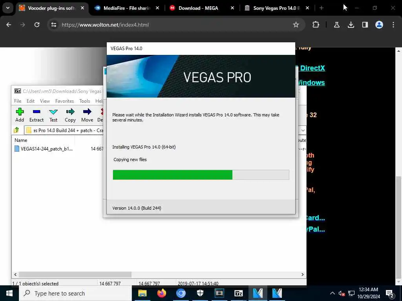Click the Extract icon in 7-Zip
Viewport: 402px width, 301px height.
(x=37, y=115)
